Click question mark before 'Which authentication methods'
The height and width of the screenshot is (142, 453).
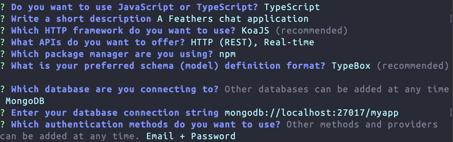coord(3,124)
